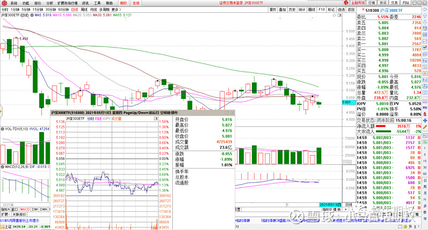
Task: Open the 分析 menu
Action: [50, 3]
